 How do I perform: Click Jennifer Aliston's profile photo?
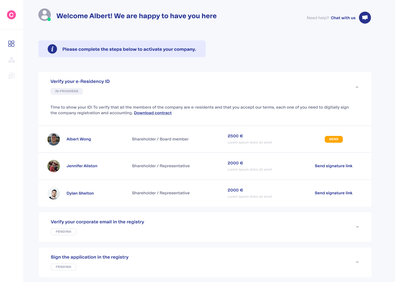pos(54,166)
